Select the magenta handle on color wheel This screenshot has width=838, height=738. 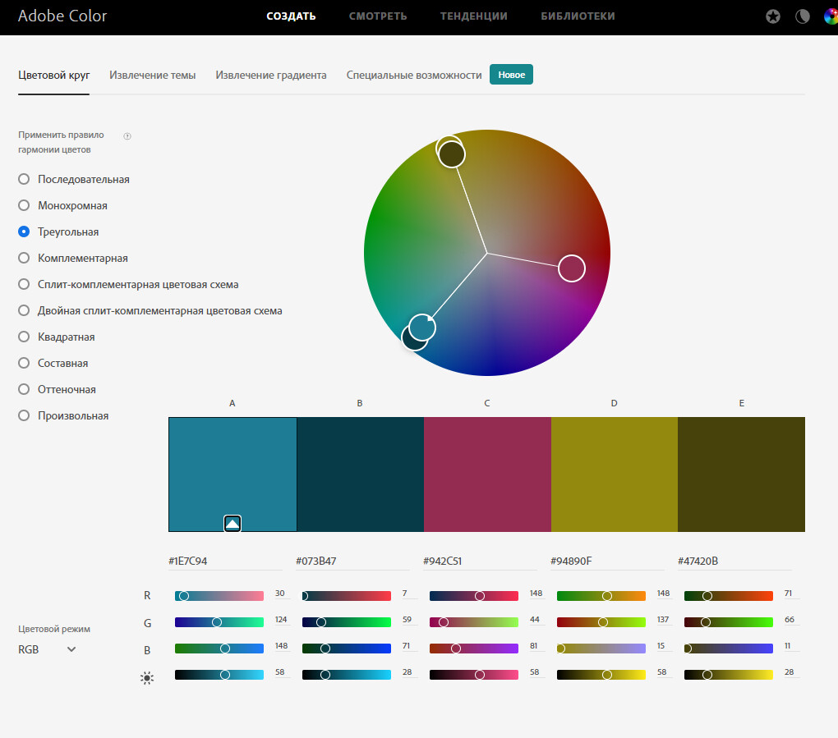[571, 268]
